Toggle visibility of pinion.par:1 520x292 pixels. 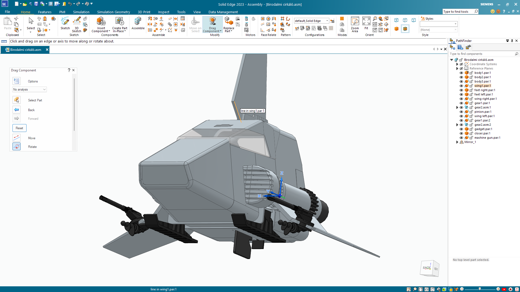pos(461,112)
